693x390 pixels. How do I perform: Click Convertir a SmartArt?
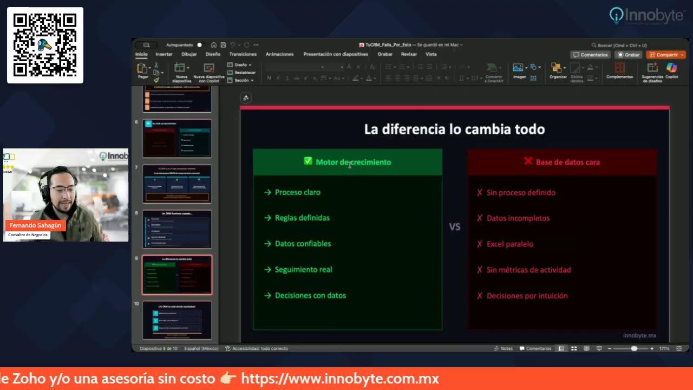point(494,72)
